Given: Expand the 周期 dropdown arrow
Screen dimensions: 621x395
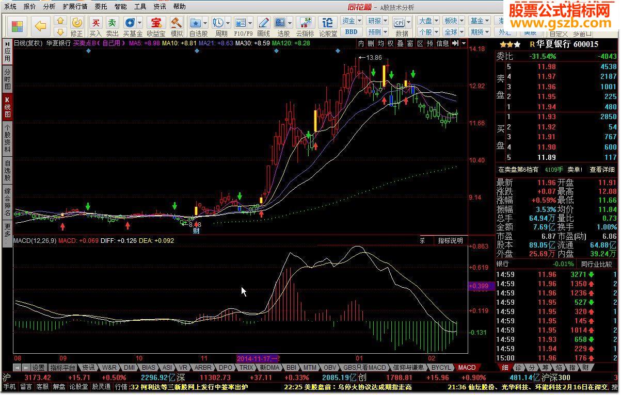Looking at the screenshot, I should coord(228,23).
